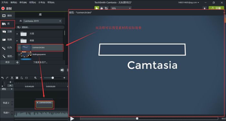
Task: Select the crop tool
Action: click(x=106, y=8)
